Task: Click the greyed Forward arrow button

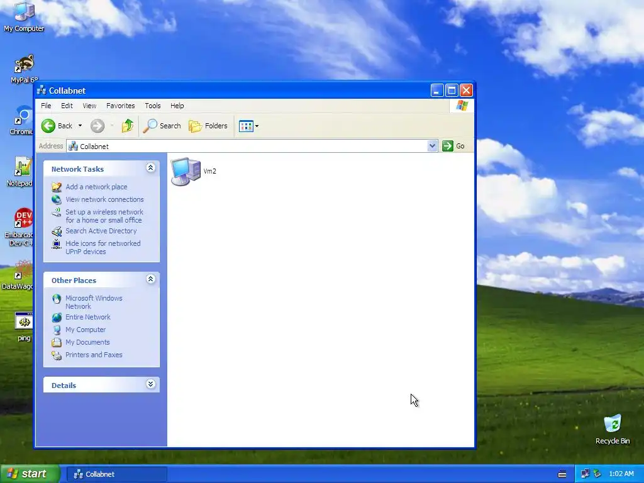Action: click(x=97, y=126)
